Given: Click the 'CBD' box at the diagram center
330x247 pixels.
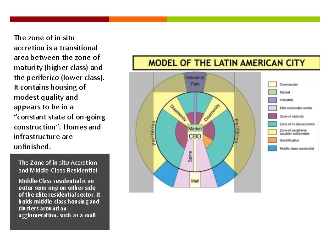Looking at the screenshot, I should click(195, 136).
